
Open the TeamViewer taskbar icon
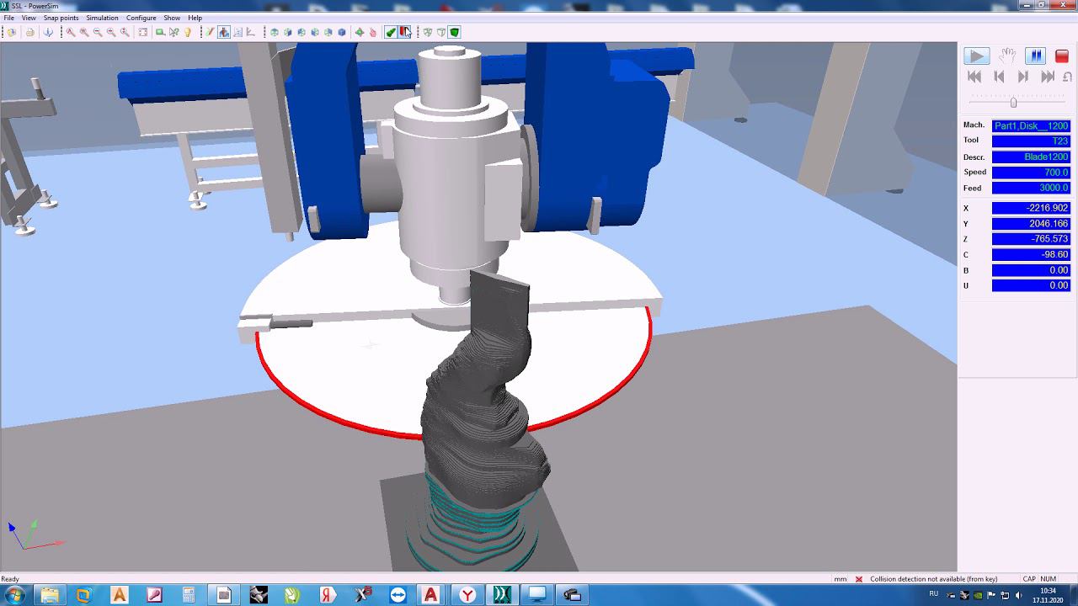pos(398,595)
